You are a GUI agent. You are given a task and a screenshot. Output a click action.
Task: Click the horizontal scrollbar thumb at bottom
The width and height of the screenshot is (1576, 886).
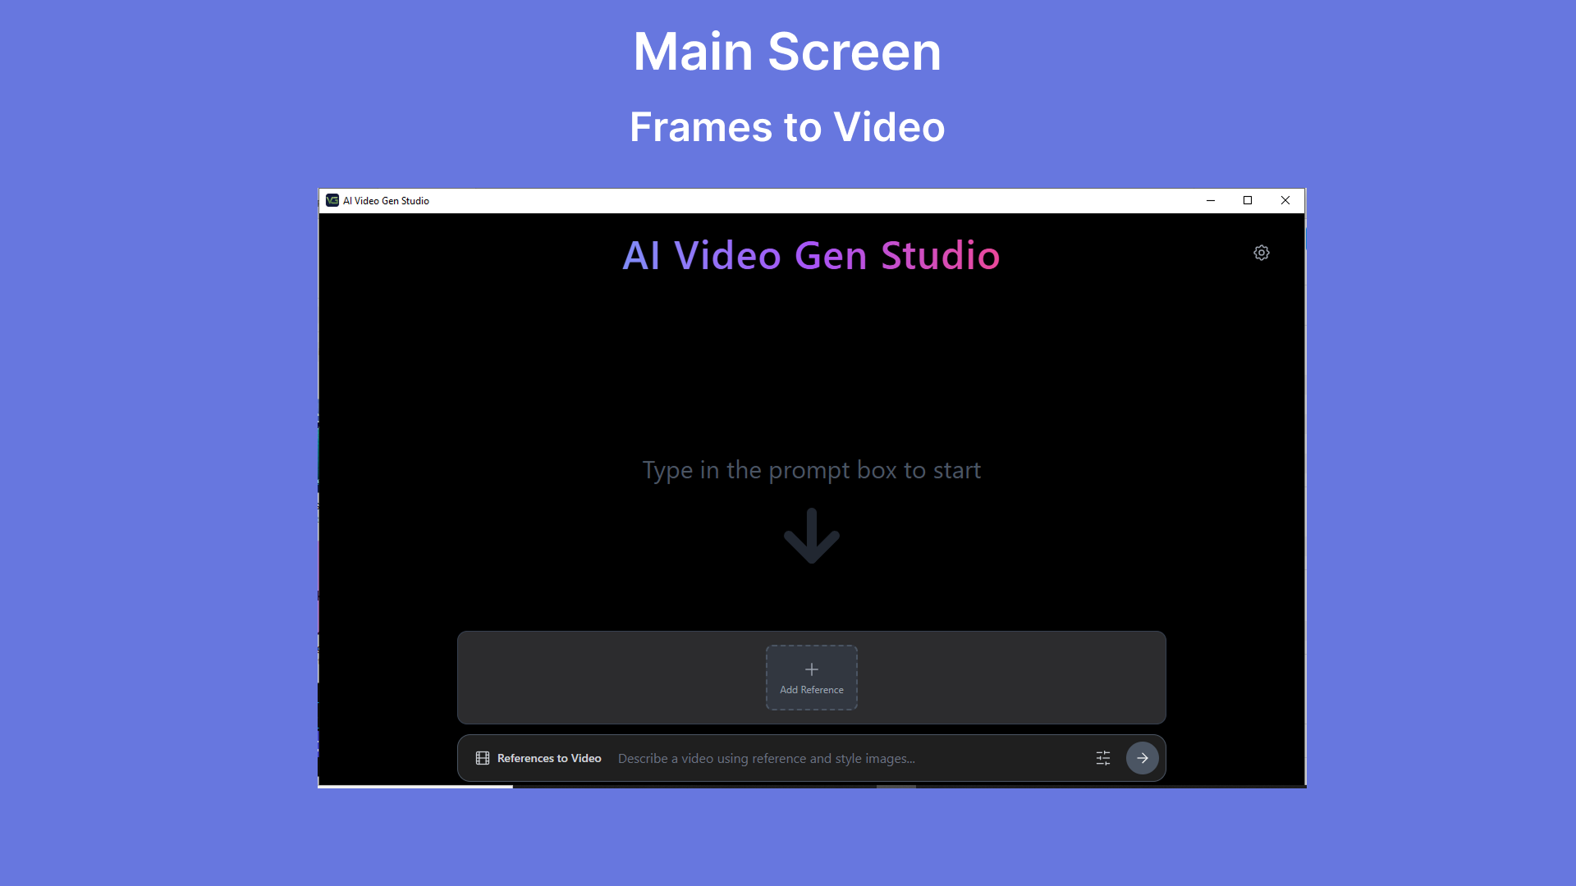(x=896, y=787)
